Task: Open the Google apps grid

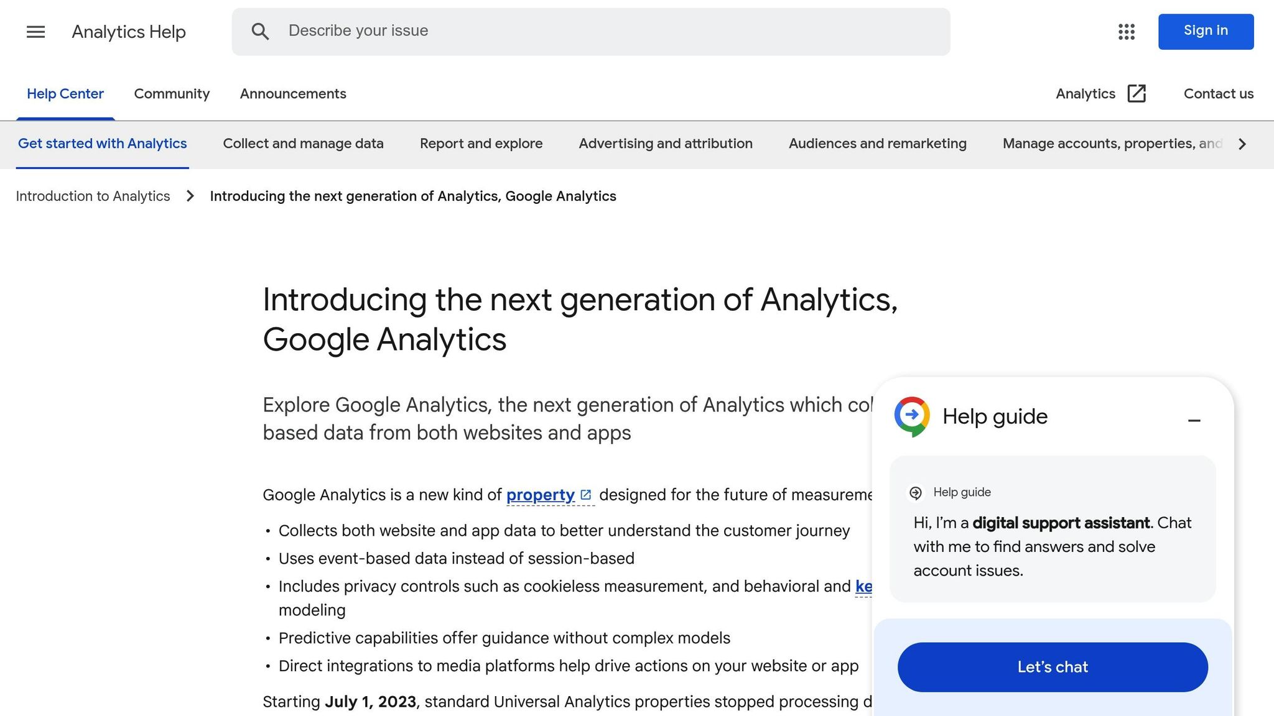Action: point(1126,32)
